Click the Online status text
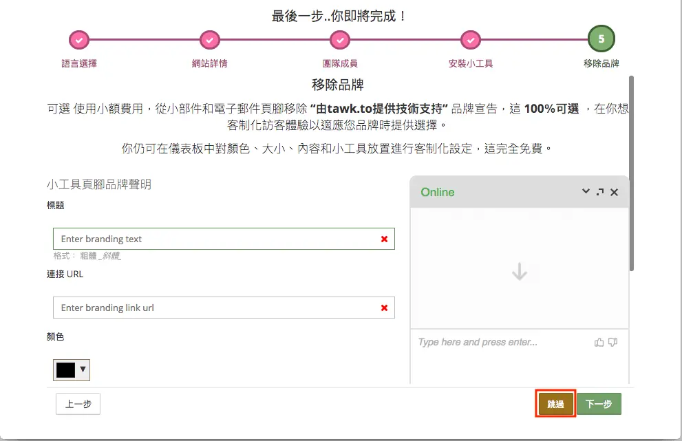This screenshot has height=441, width=682. coord(438,192)
